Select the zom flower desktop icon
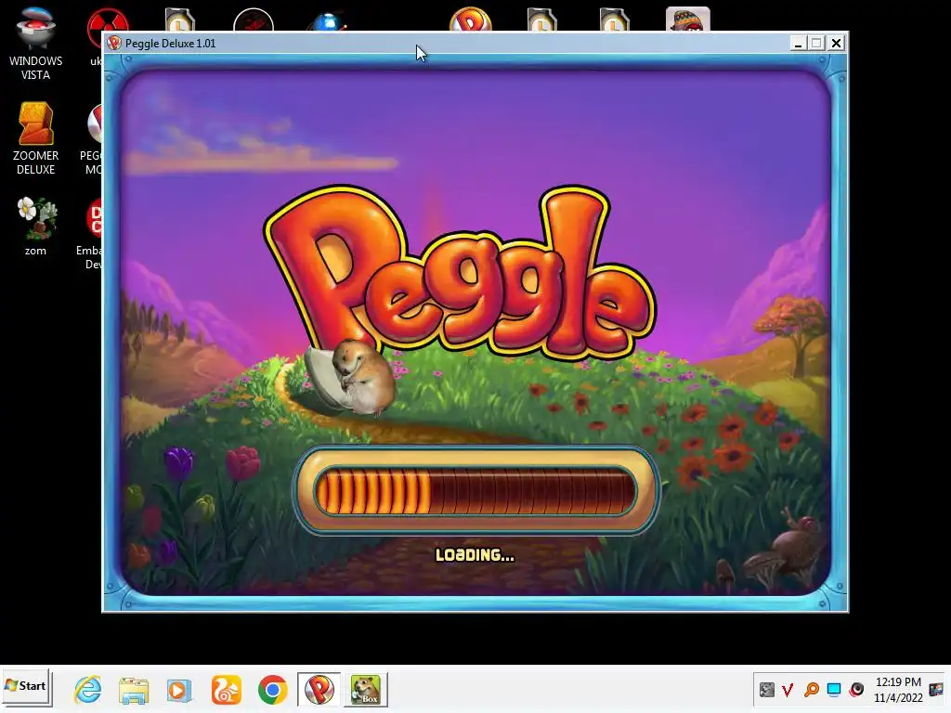 pos(35,226)
